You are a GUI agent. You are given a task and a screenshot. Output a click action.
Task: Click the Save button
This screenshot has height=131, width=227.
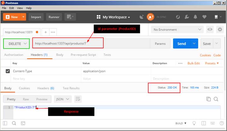tap(207, 44)
